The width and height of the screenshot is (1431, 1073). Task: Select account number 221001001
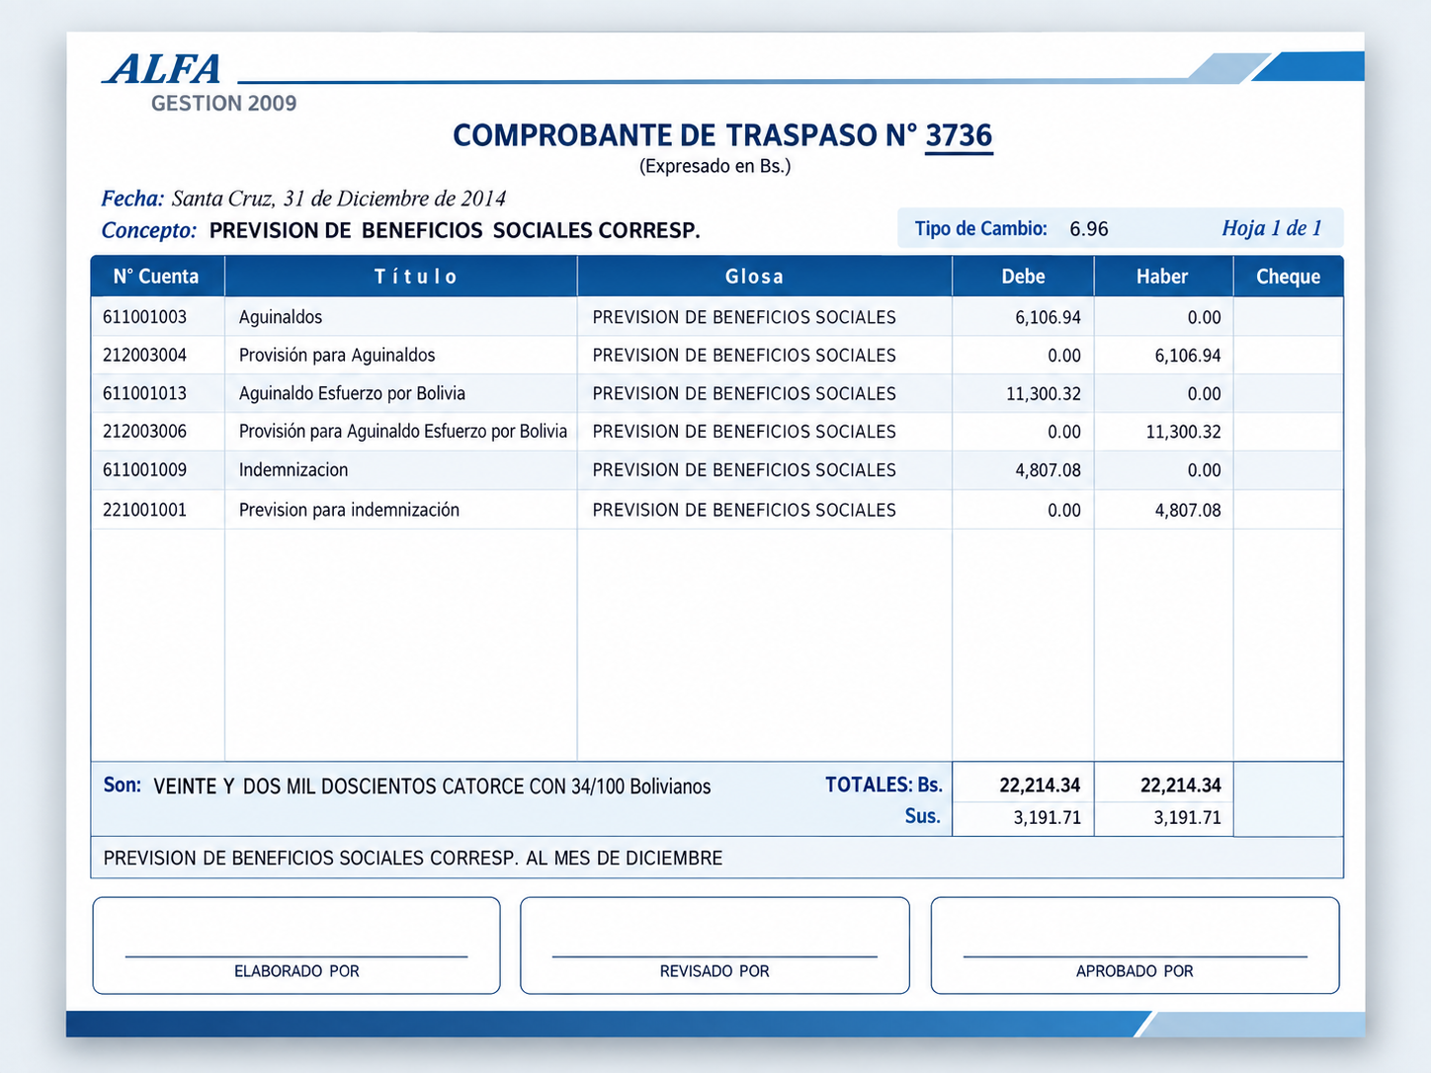[x=144, y=510]
